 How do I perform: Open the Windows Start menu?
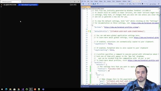click(x=2, y=89)
